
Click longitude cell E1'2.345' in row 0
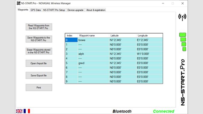tap(150, 40)
